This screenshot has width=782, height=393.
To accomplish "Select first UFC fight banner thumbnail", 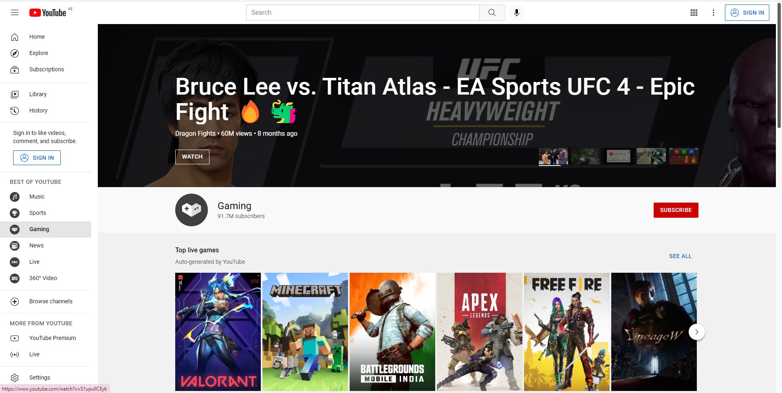I will click(553, 156).
